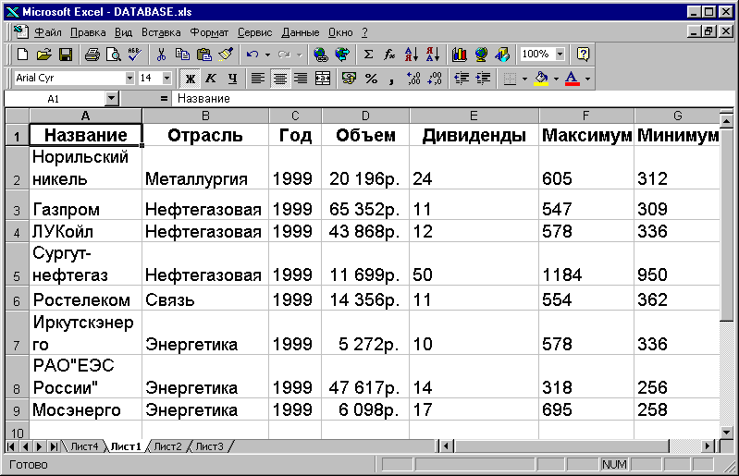Open the Файл menu
The width and height of the screenshot is (739, 476).
[x=48, y=32]
